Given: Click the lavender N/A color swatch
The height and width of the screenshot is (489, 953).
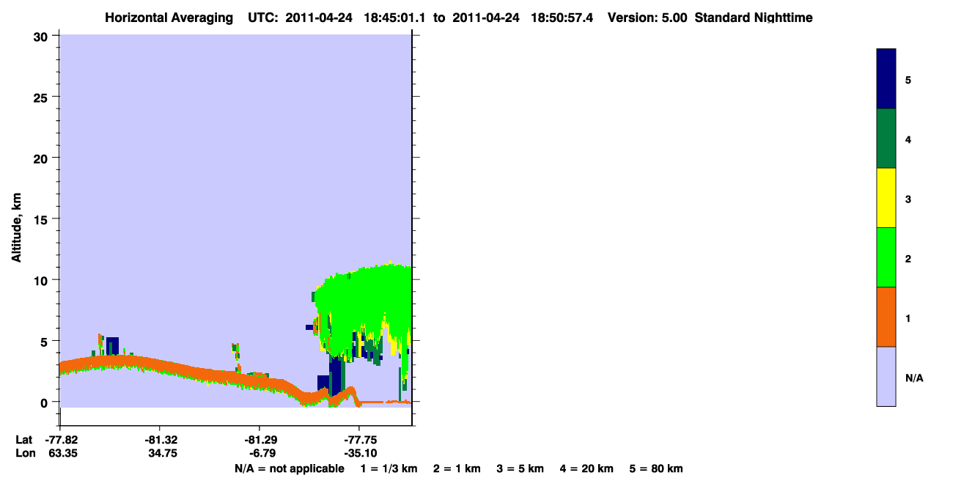Looking at the screenshot, I should [x=886, y=376].
